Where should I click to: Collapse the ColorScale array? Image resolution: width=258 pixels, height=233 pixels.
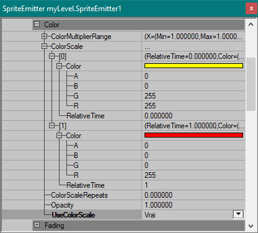(44, 46)
